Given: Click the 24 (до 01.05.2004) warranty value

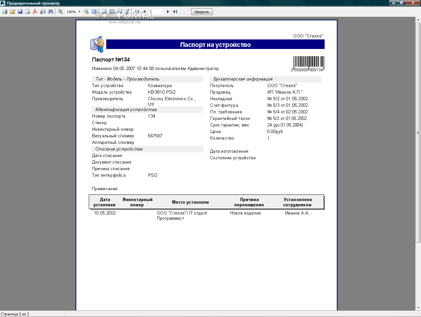Looking at the screenshot, I should pyautogui.click(x=285, y=125).
